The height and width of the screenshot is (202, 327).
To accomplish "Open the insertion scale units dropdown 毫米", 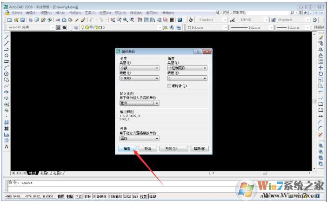I will tap(140, 103).
